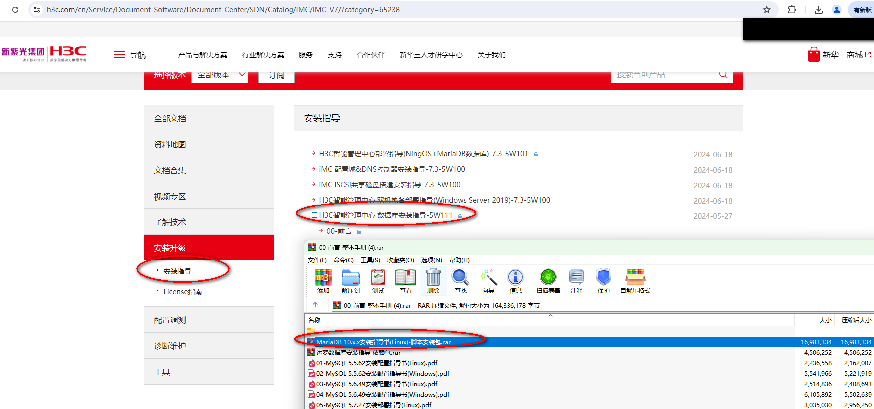Click the 新华三商城 shopping bag icon
874x409 pixels.
[814, 54]
